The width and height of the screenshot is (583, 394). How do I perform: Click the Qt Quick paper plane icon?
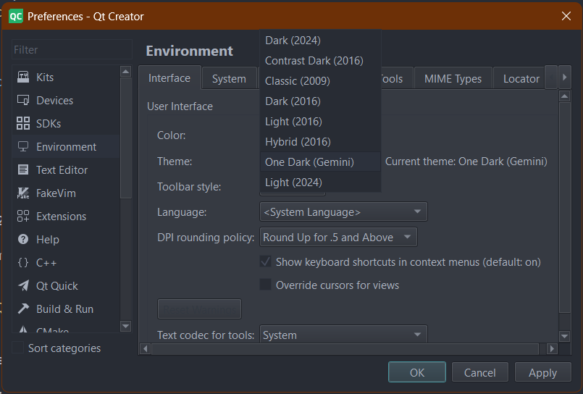(x=23, y=285)
